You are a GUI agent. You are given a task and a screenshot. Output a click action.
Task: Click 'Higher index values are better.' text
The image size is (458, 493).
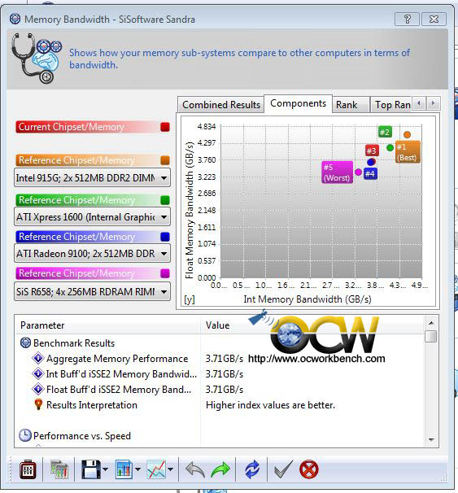(x=270, y=405)
